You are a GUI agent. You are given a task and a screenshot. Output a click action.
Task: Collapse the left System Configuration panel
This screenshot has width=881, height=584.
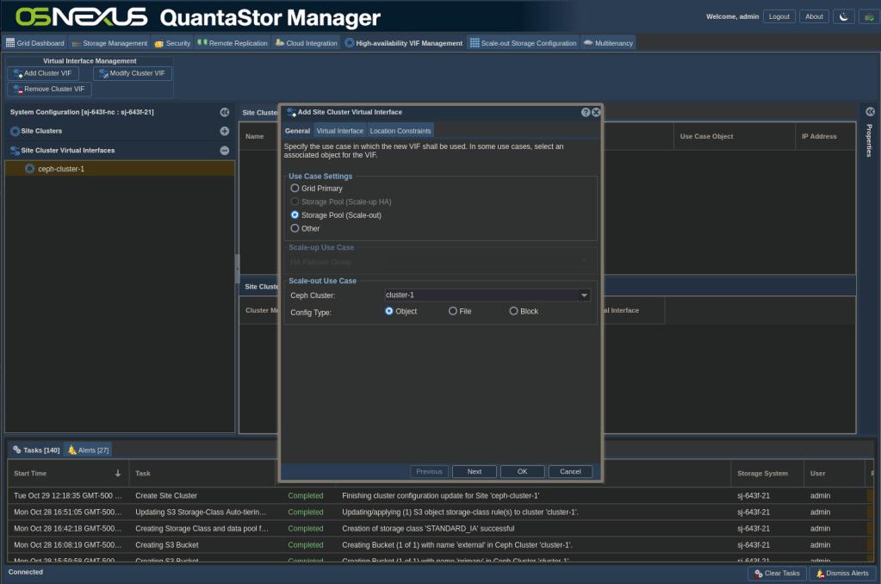(x=224, y=112)
